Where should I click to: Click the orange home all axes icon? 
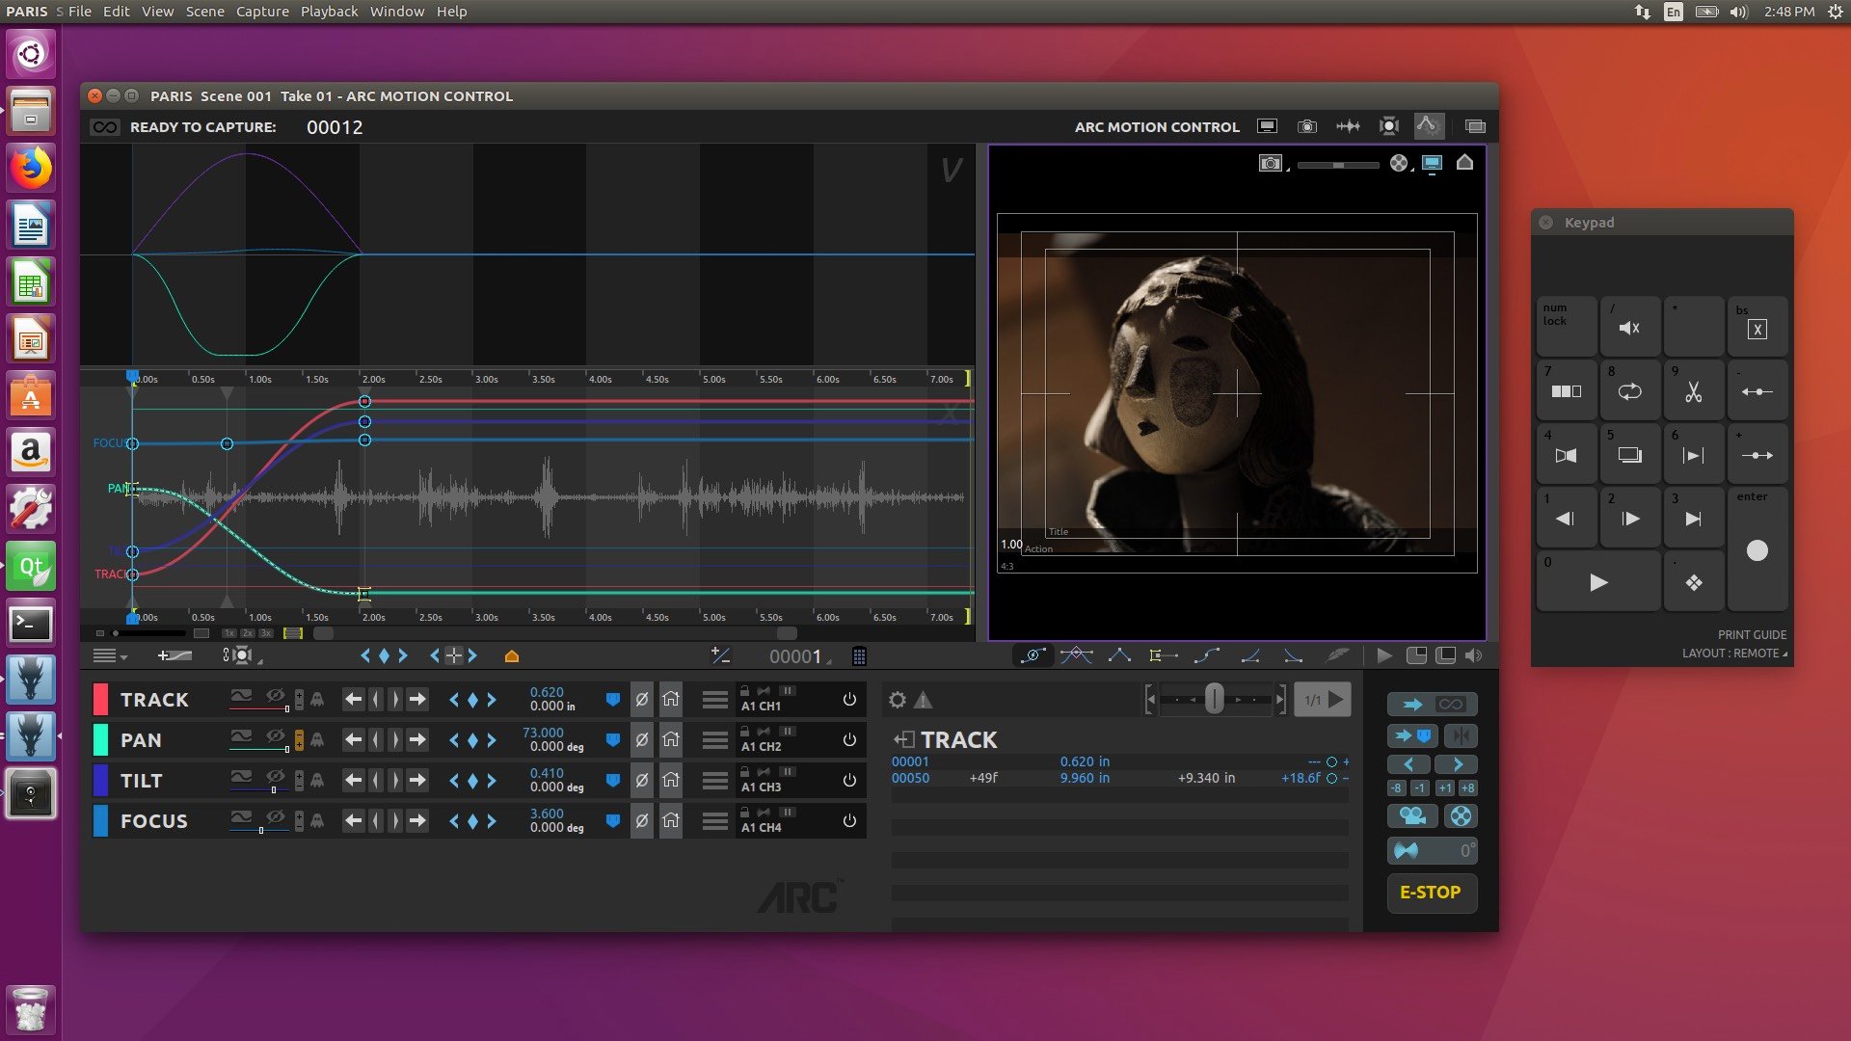[512, 656]
